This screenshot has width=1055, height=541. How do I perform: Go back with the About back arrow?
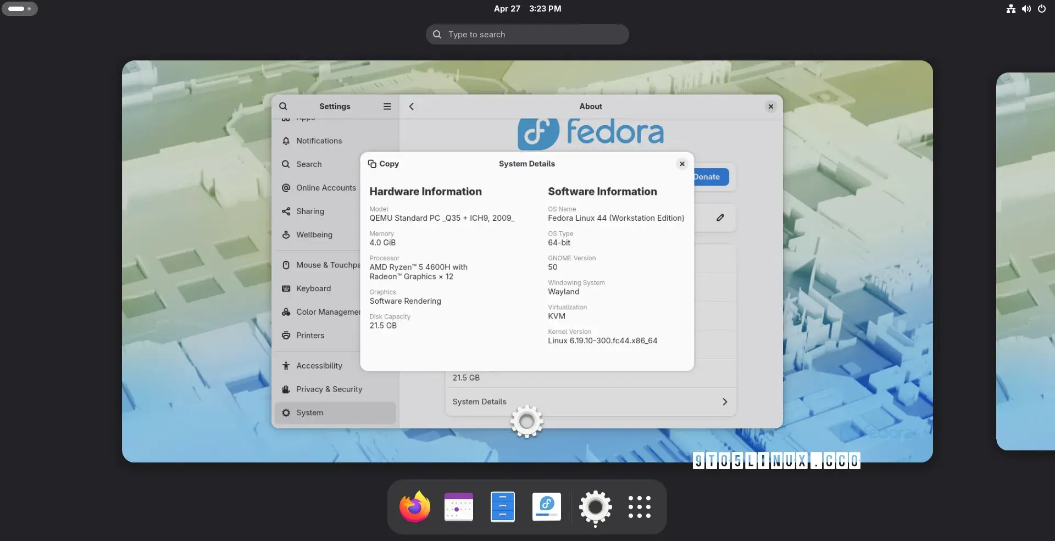tap(412, 107)
